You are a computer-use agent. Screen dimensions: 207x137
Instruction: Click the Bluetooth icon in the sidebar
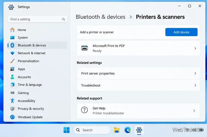(x=12, y=45)
